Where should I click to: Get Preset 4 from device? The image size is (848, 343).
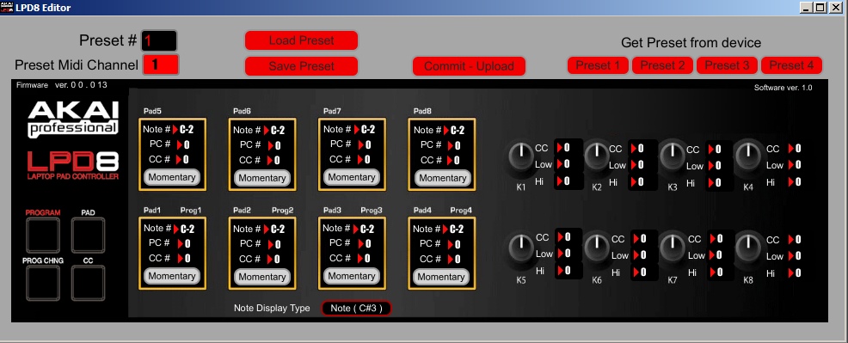pos(792,65)
